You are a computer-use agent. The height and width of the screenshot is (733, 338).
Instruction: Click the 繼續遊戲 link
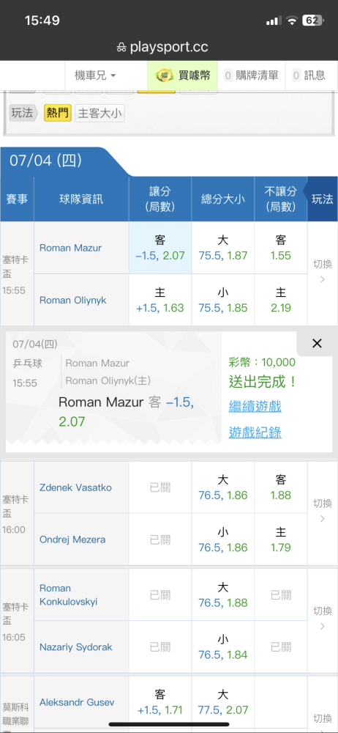(255, 406)
